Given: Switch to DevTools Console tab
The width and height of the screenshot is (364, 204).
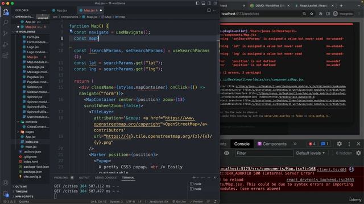Looking at the screenshot, I should [x=242, y=144].
